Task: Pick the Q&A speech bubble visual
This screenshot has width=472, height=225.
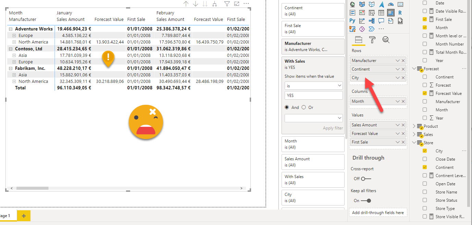Action: [x=381, y=21]
